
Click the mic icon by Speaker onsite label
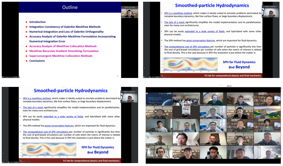pyautogui.click(x=147, y=105)
